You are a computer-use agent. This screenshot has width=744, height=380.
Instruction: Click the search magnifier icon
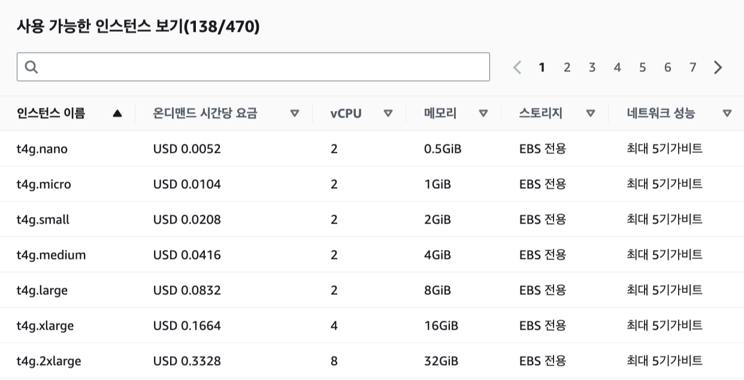(32, 67)
